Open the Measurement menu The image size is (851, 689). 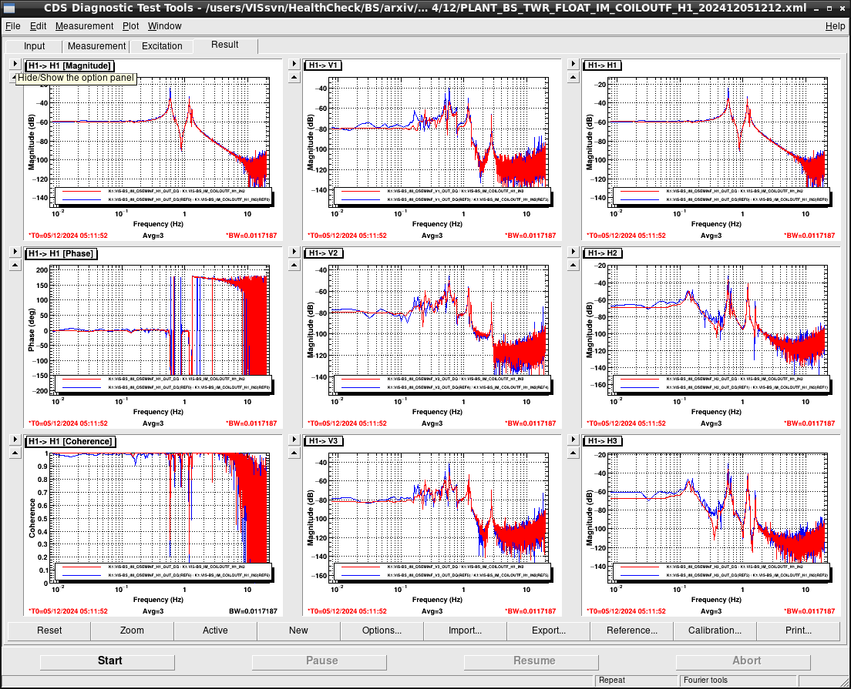84,26
